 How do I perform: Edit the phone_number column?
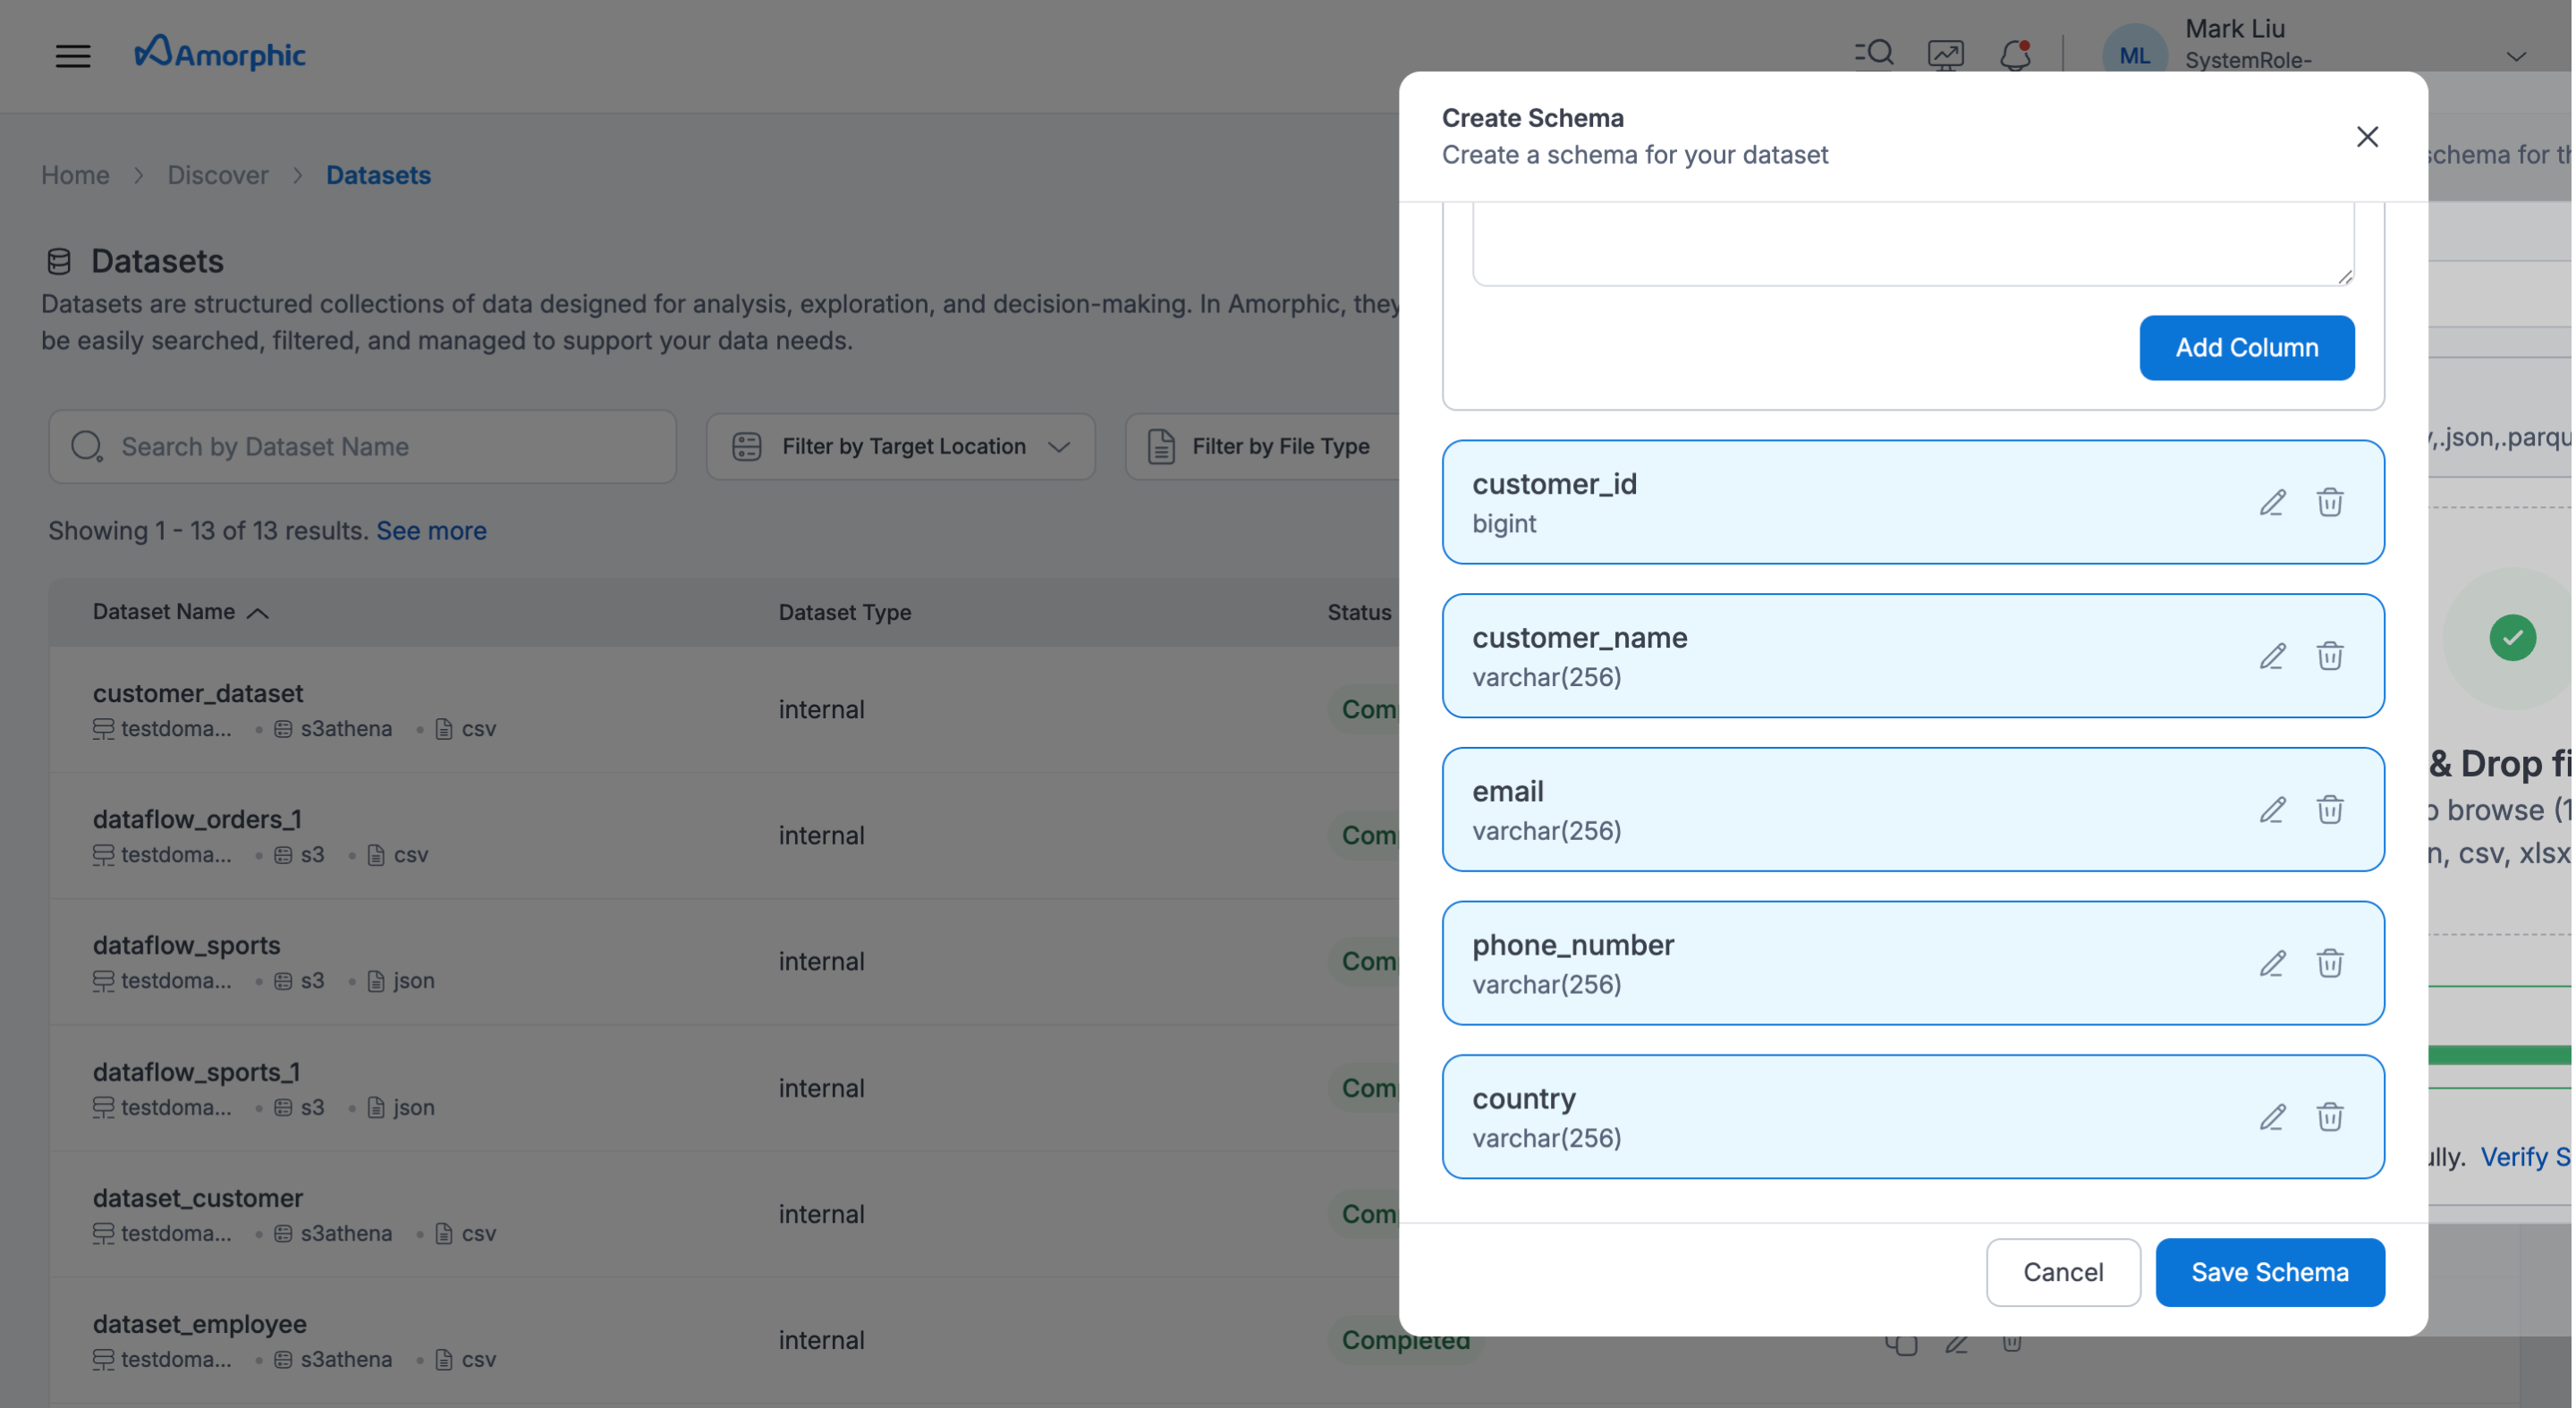click(x=2272, y=963)
